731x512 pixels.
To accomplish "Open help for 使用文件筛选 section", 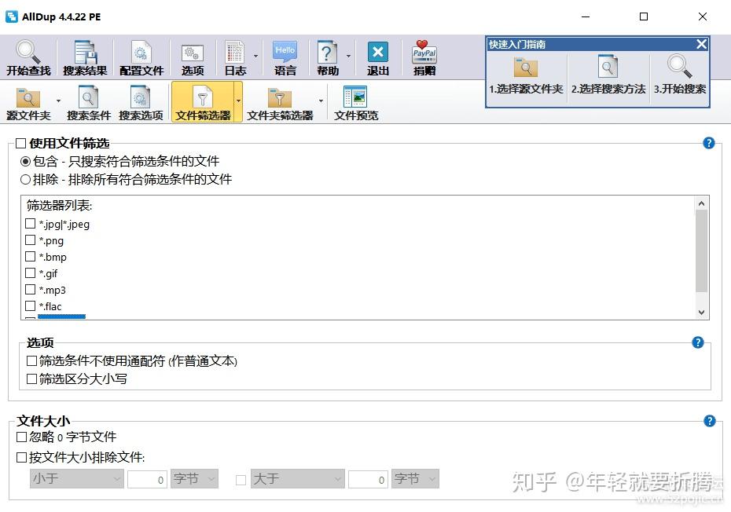I will tap(709, 143).
